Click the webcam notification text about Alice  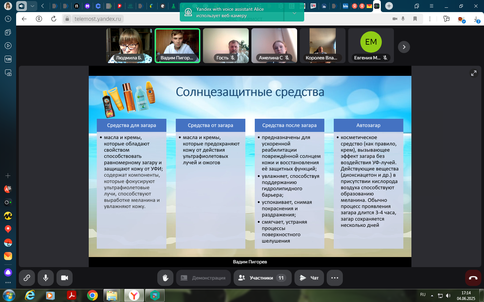pos(230,12)
